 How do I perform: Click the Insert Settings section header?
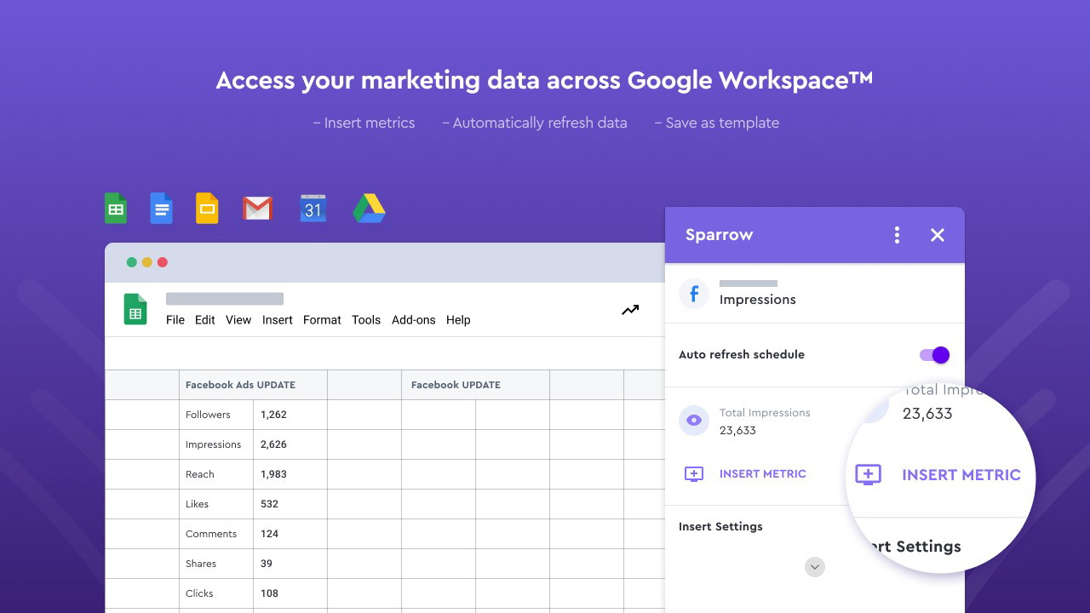tap(720, 526)
